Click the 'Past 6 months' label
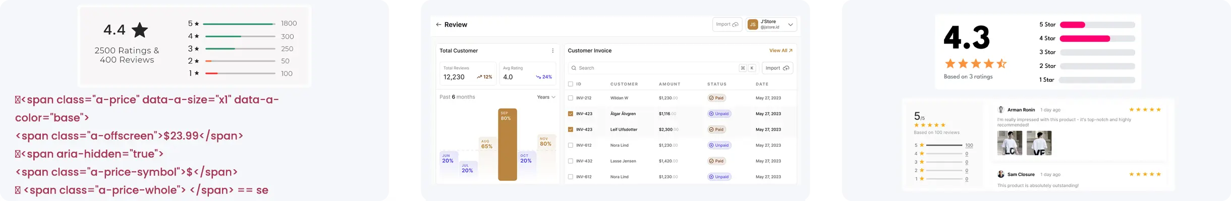The height and width of the screenshot is (201, 1231). [457, 97]
